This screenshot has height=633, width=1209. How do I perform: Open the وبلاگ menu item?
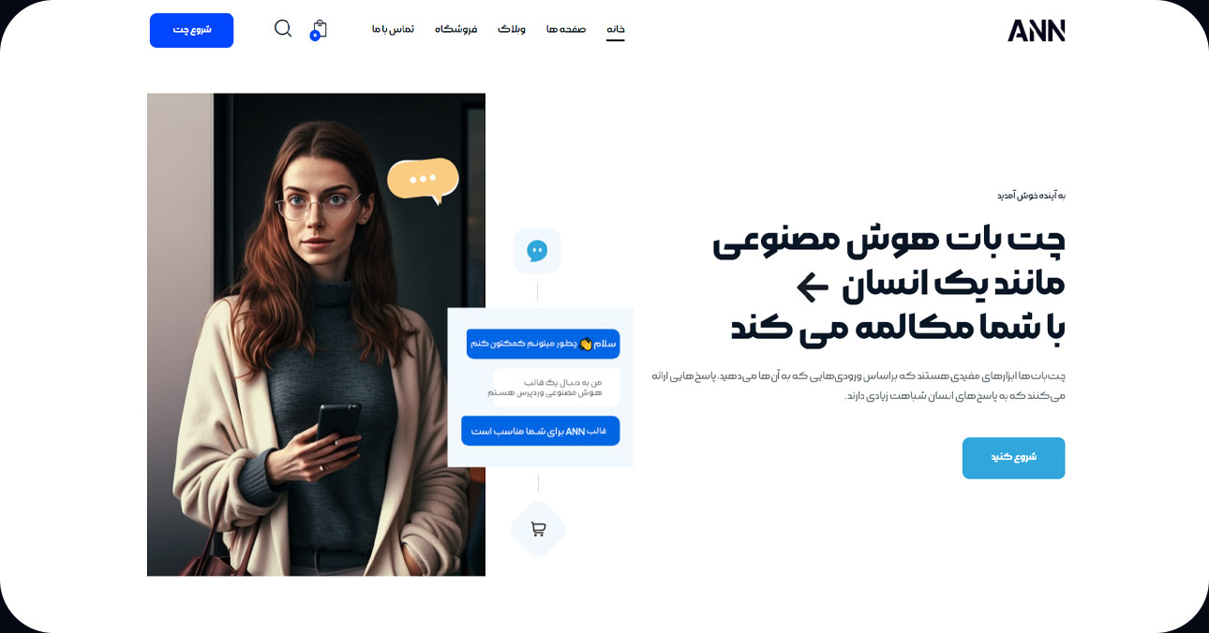pyautogui.click(x=512, y=29)
